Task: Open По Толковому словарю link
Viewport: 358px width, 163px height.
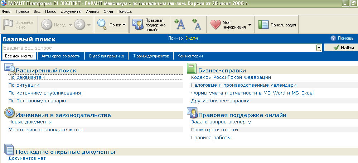Action: click(37, 101)
